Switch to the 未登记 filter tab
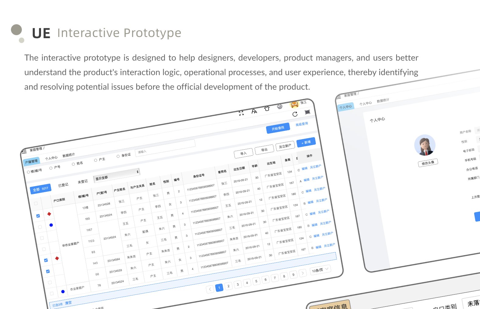Image resolution: width=480 pixels, height=309 pixels. point(83,181)
